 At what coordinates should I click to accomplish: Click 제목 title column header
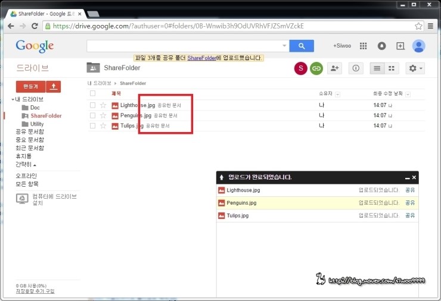coord(116,93)
